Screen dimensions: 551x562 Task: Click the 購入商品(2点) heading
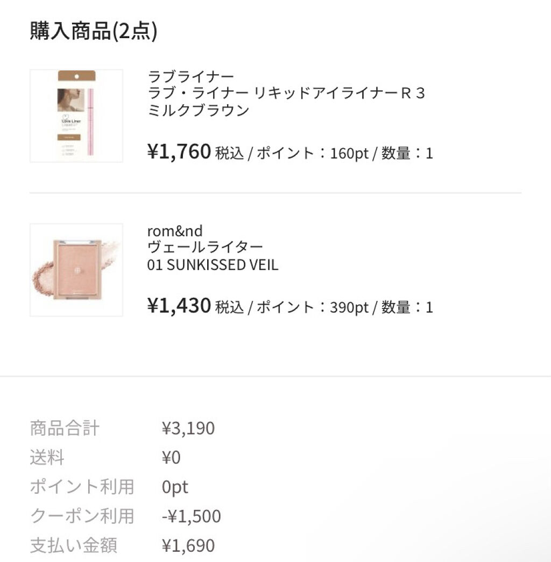(x=94, y=32)
